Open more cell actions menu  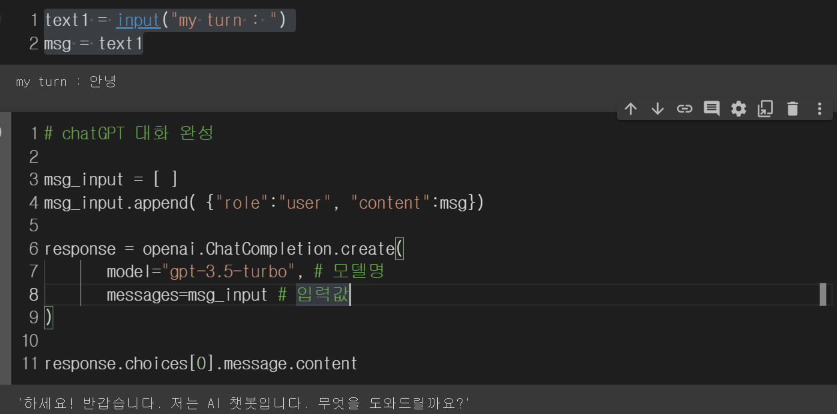coord(820,109)
